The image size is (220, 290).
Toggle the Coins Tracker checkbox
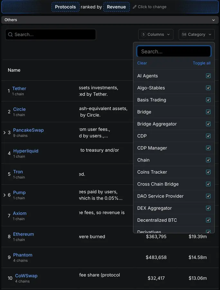208,172
